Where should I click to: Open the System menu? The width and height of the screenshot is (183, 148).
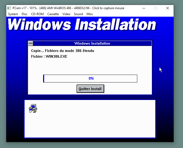pos(13,14)
